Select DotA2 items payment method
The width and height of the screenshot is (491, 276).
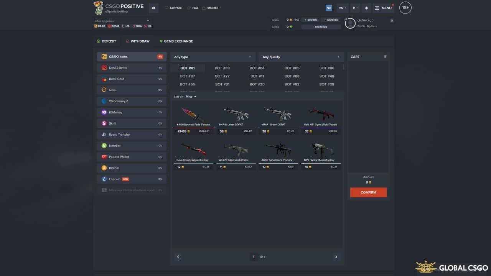[x=132, y=68]
